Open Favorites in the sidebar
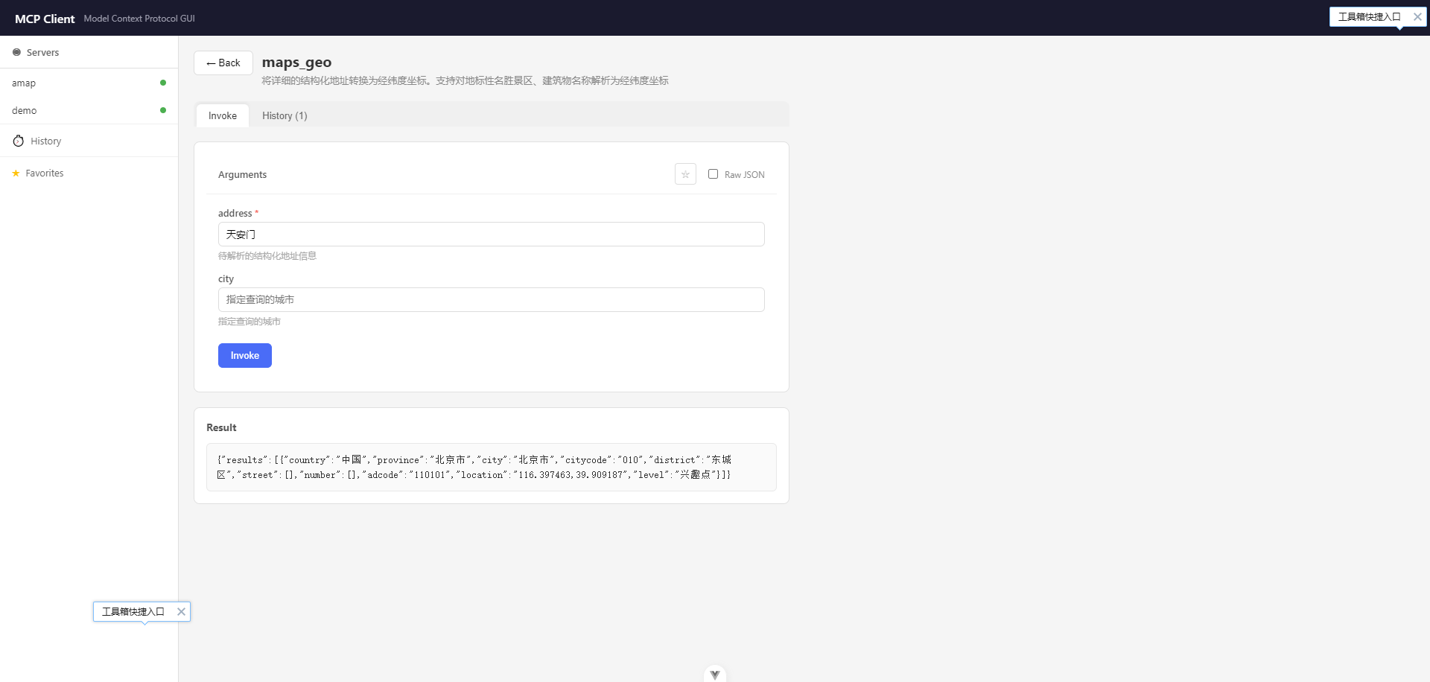The width and height of the screenshot is (1430, 682). (x=89, y=173)
